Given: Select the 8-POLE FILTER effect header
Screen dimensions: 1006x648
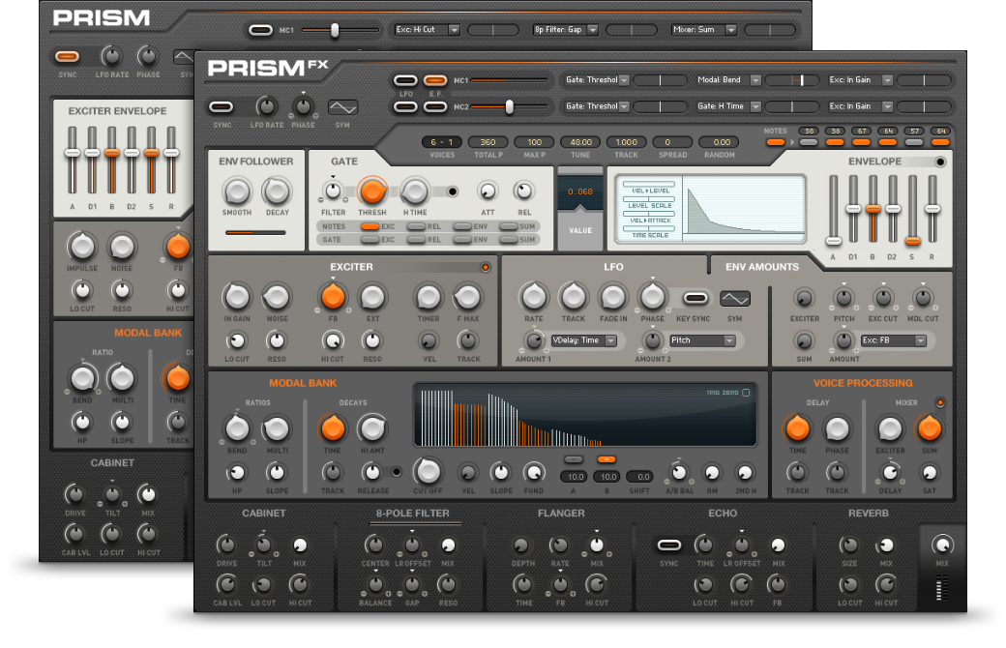Looking at the screenshot, I should [x=412, y=514].
